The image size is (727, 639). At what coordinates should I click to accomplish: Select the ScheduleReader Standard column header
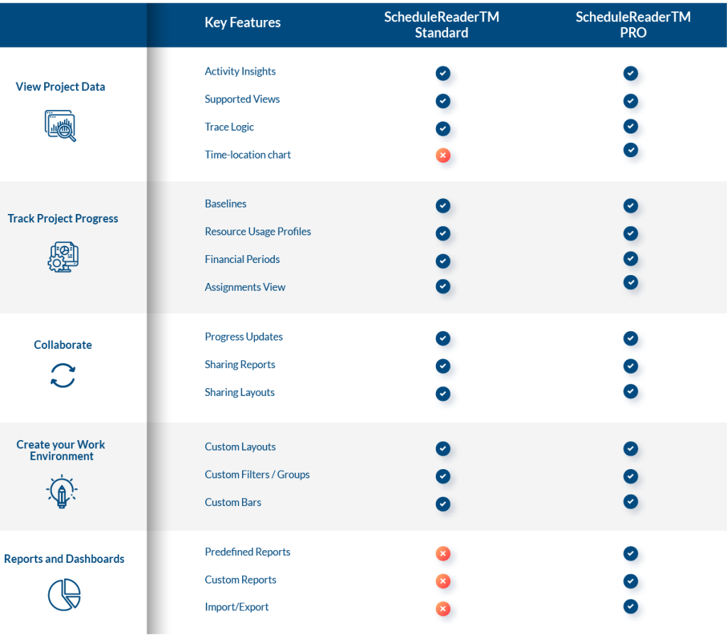(442, 25)
